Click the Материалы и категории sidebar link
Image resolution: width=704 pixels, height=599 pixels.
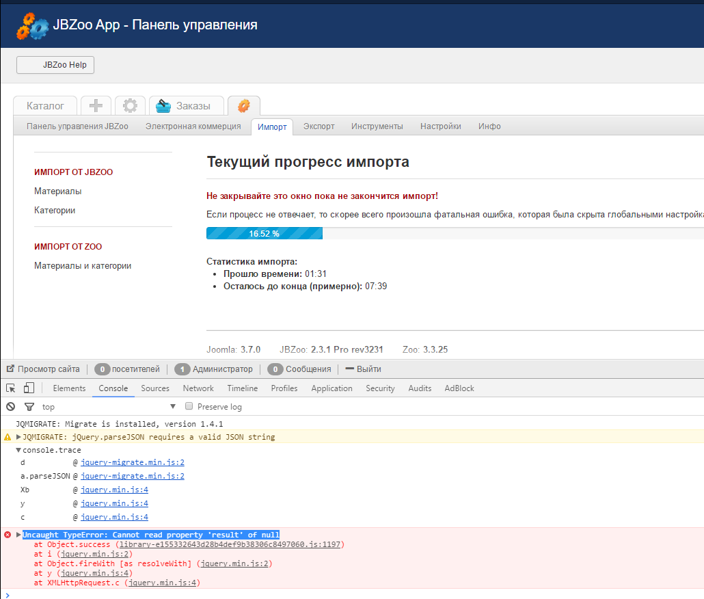point(83,266)
